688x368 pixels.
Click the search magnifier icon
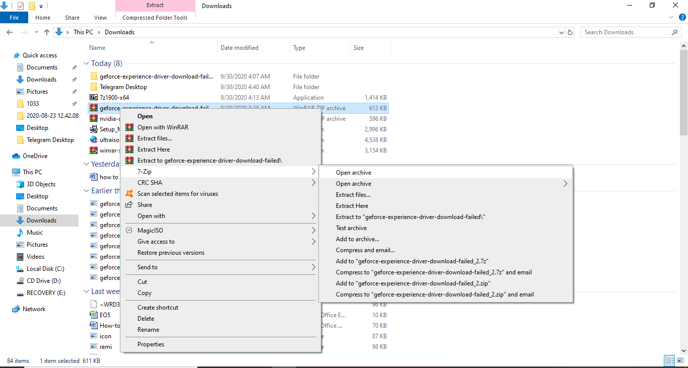coord(675,32)
